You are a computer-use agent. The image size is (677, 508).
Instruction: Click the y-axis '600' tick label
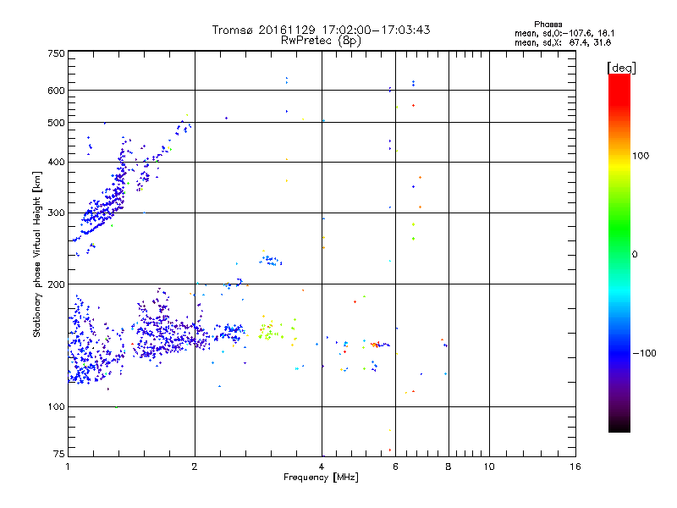[x=56, y=91]
